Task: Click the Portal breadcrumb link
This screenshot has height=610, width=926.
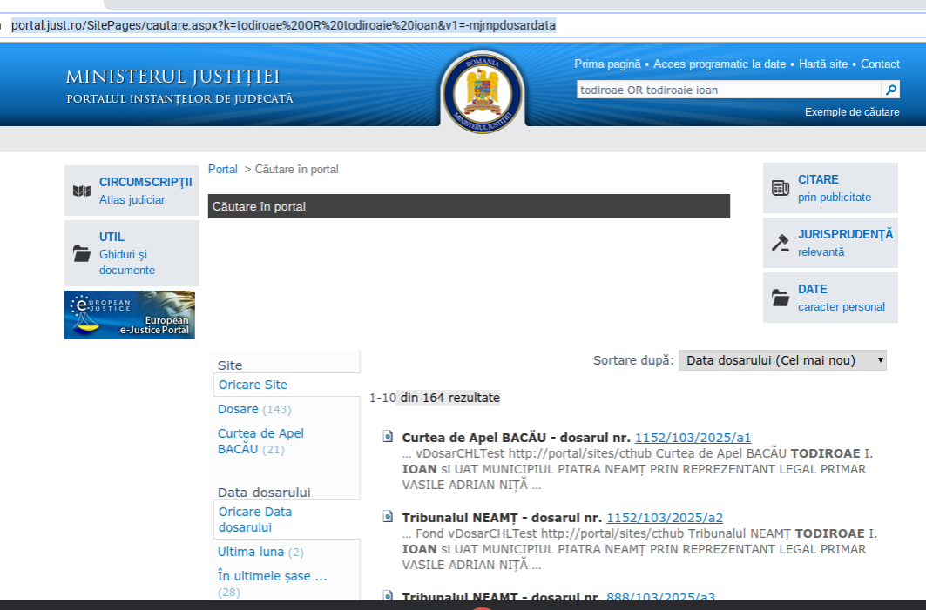Action: pos(222,169)
